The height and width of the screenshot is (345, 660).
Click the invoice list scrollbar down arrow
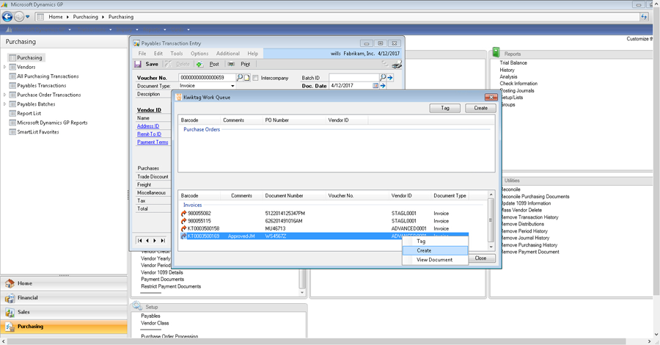[491, 247]
